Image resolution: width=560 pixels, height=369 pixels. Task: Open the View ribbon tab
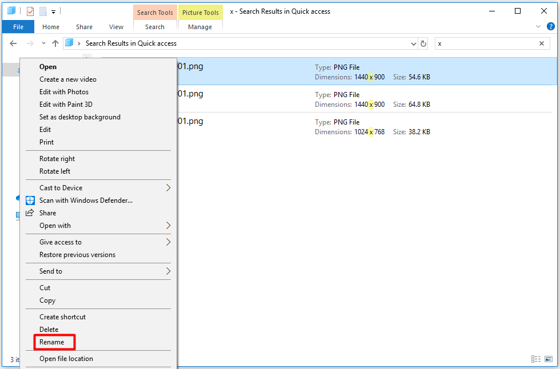click(x=116, y=27)
